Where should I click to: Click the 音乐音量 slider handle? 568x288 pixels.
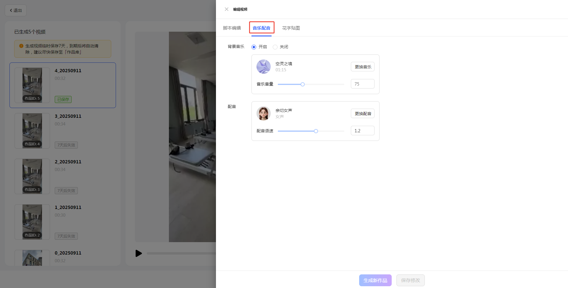pos(303,84)
